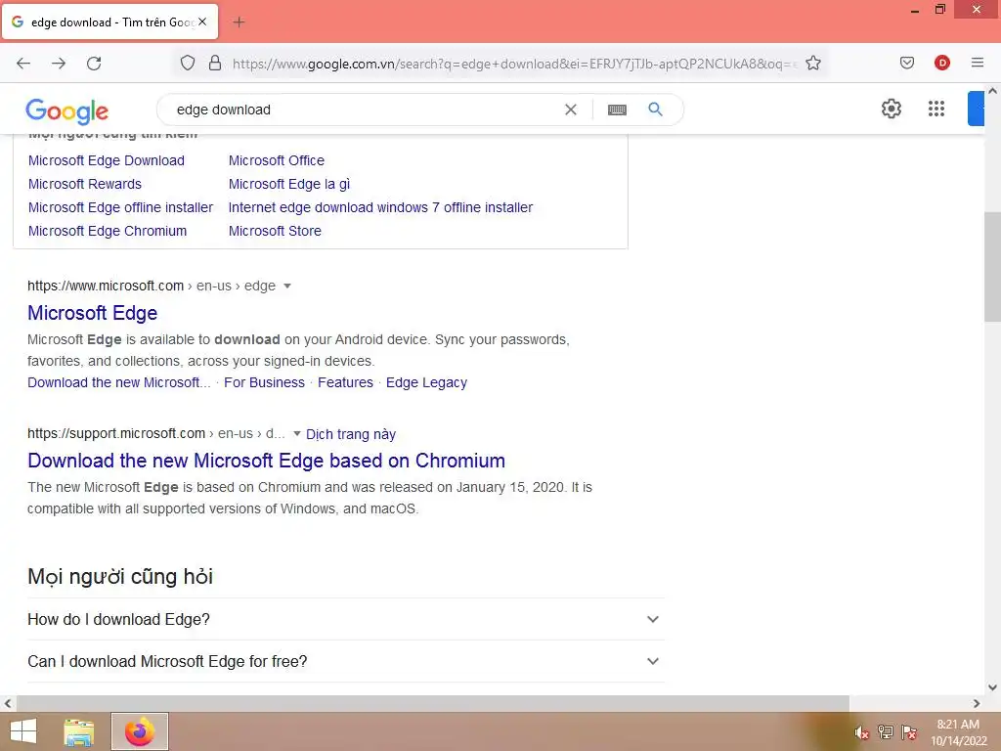The image size is (1001, 751).
Task: Click the scroll up arrow
Action: 992,91
